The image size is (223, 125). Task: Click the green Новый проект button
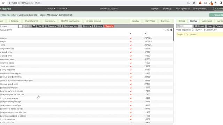(x=216, y=15)
